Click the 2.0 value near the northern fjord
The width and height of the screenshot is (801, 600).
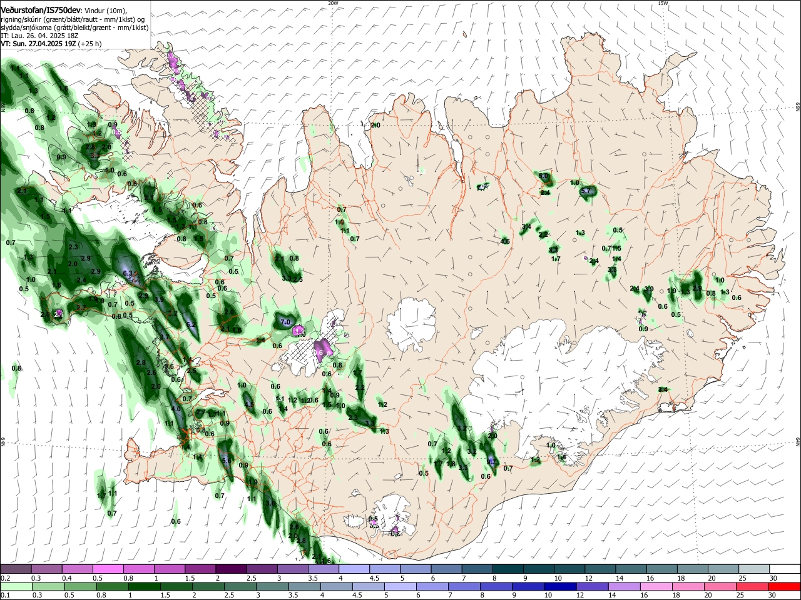tap(375, 126)
